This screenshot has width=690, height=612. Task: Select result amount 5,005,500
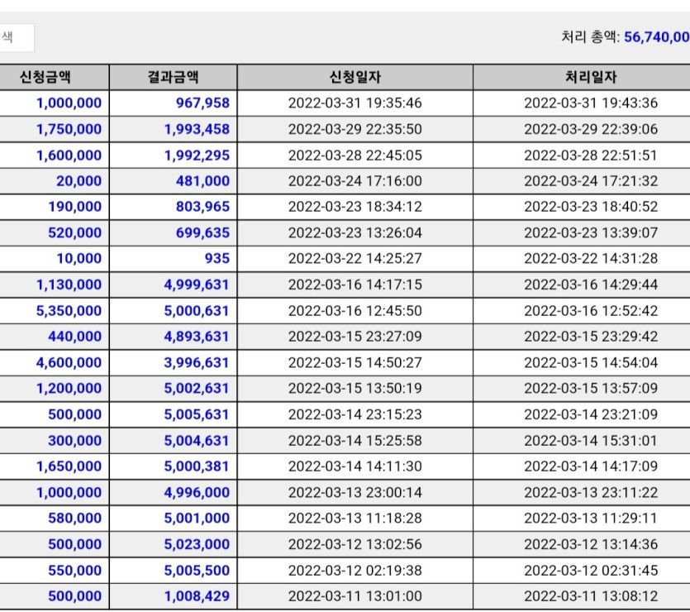[x=197, y=571]
